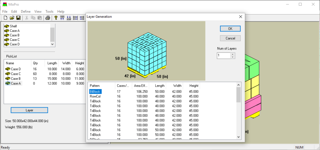Decrease Num of Layers with the down arrow
The height and width of the screenshot is (150, 320).
[232, 57]
